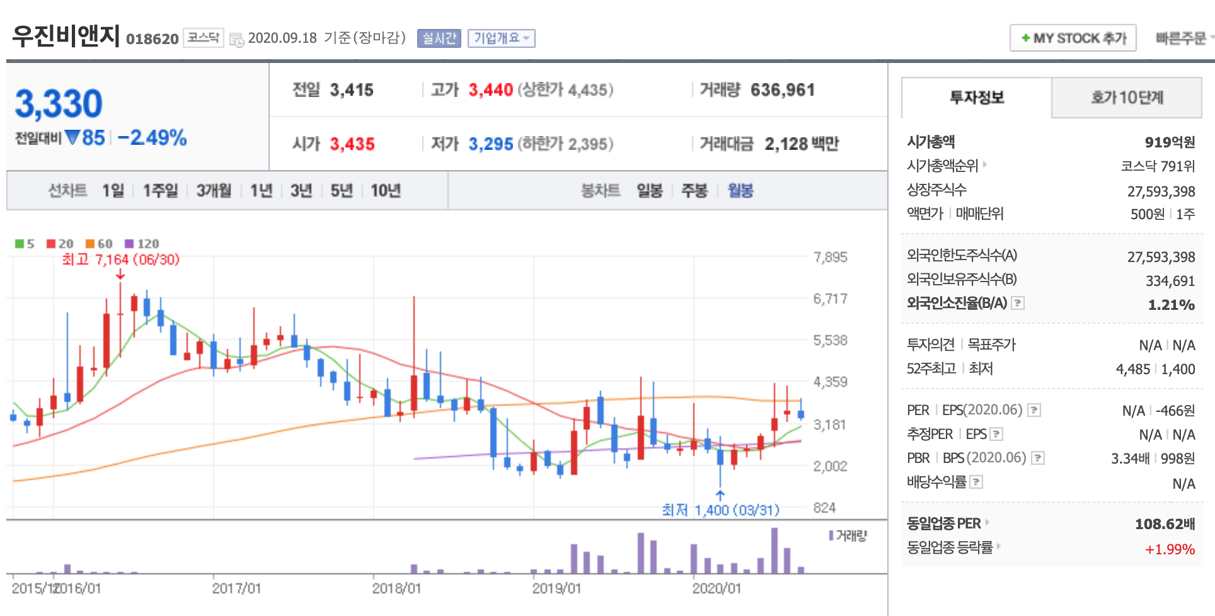The height and width of the screenshot is (616, 1215).
Task: Click the 상장주식수 value 27,593,398
Action: (1161, 191)
